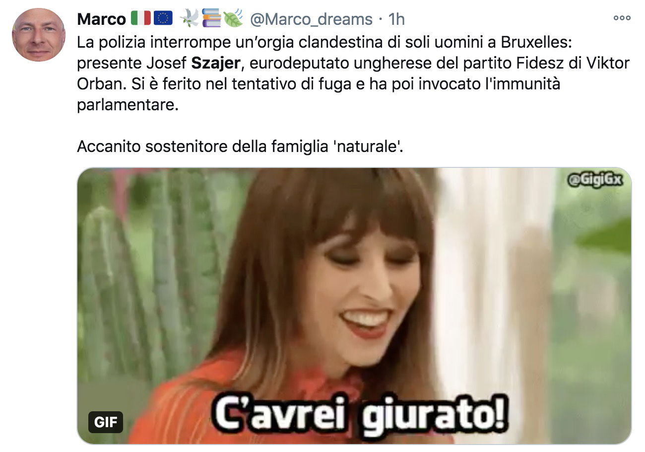Click the word Bruxelles in the tweet
645x452 pixels.
[536, 43]
